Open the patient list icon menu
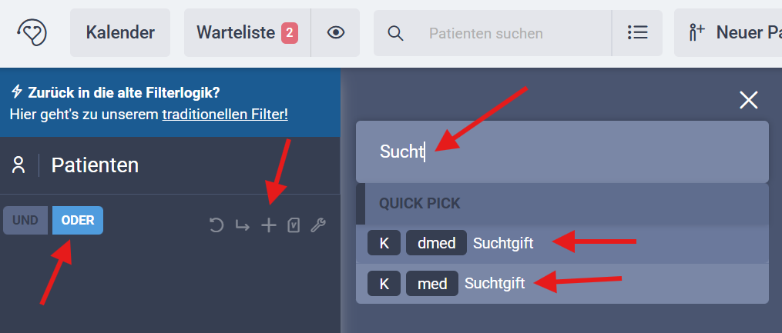Image resolution: width=782 pixels, height=333 pixels. tap(637, 32)
